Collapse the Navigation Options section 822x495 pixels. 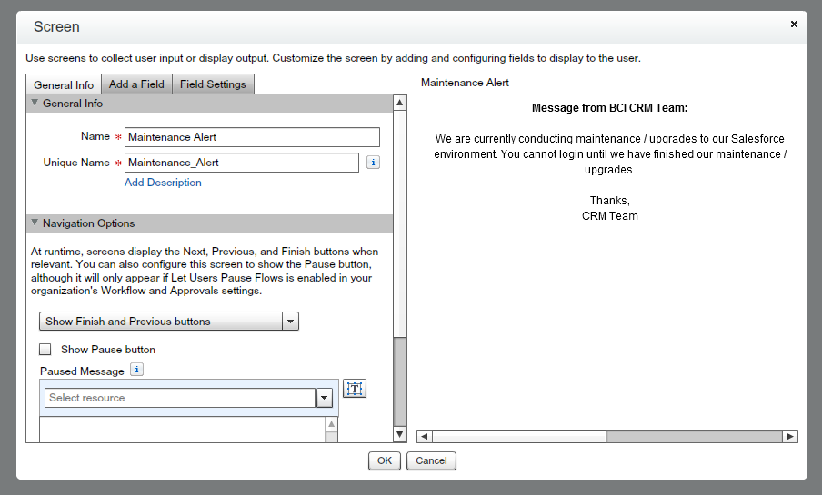point(35,223)
